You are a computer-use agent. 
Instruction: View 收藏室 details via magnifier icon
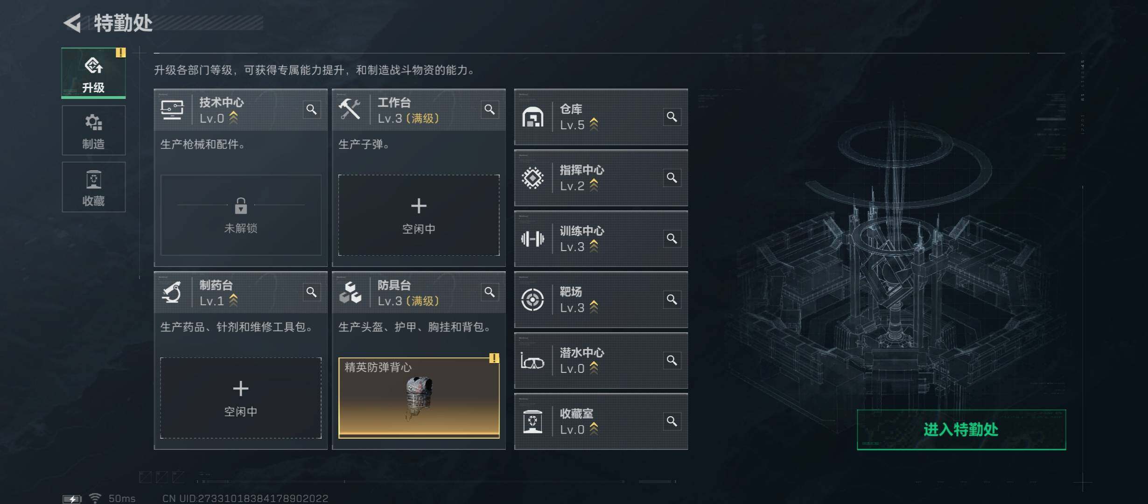point(672,421)
